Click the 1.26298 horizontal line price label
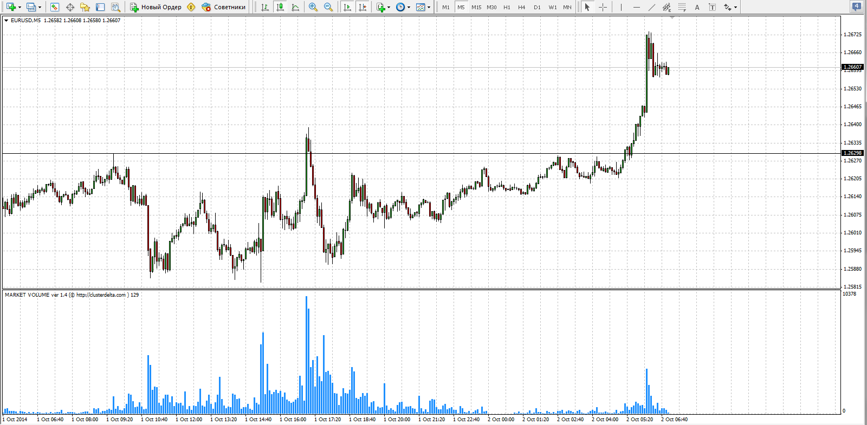The width and height of the screenshot is (867, 425). 852,153
